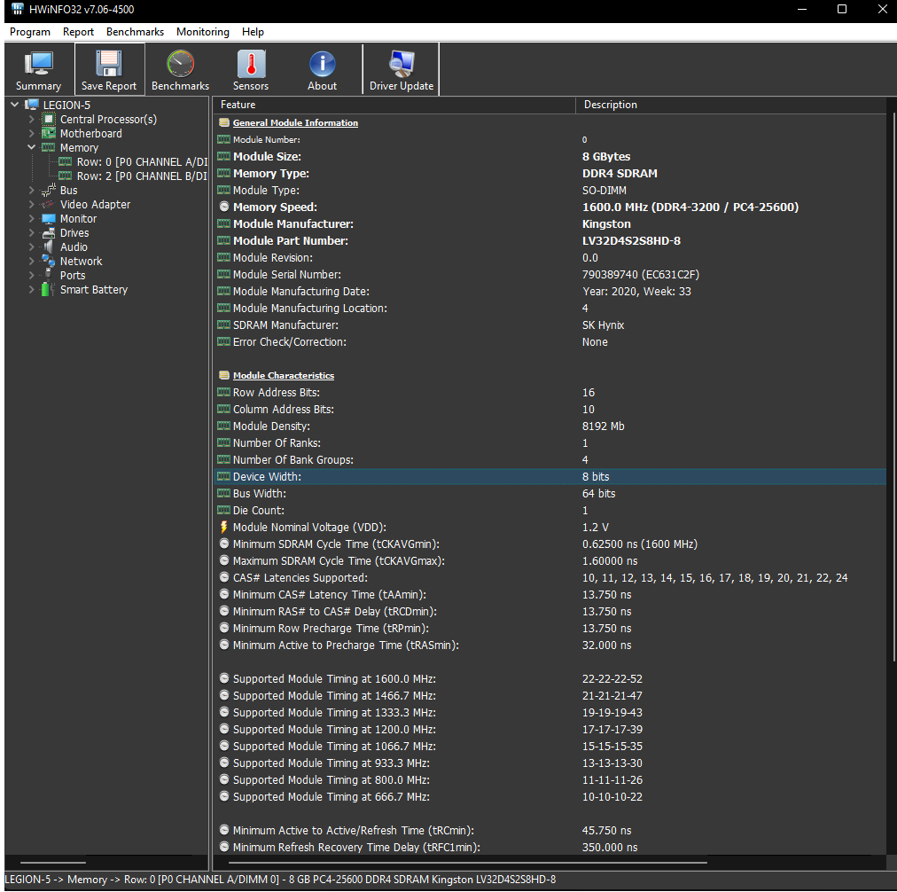Open the Report menu
Screen dimensions: 897x892
click(78, 32)
